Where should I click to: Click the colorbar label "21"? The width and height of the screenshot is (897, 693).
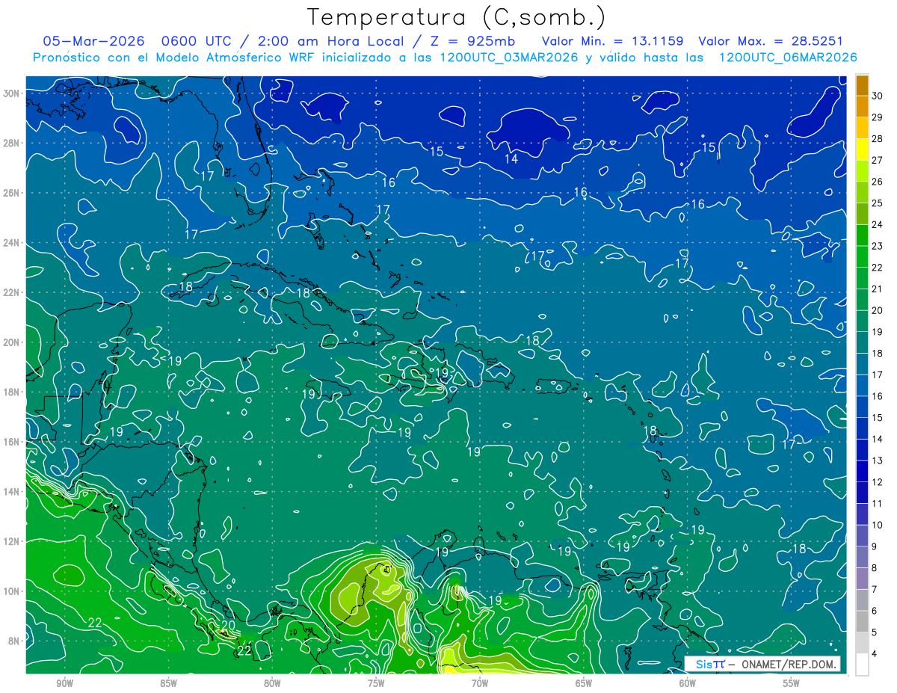click(x=878, y=289)
